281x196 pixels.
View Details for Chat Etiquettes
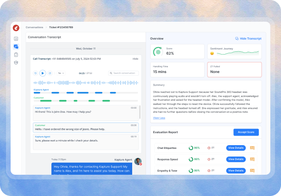click(236, 148)
